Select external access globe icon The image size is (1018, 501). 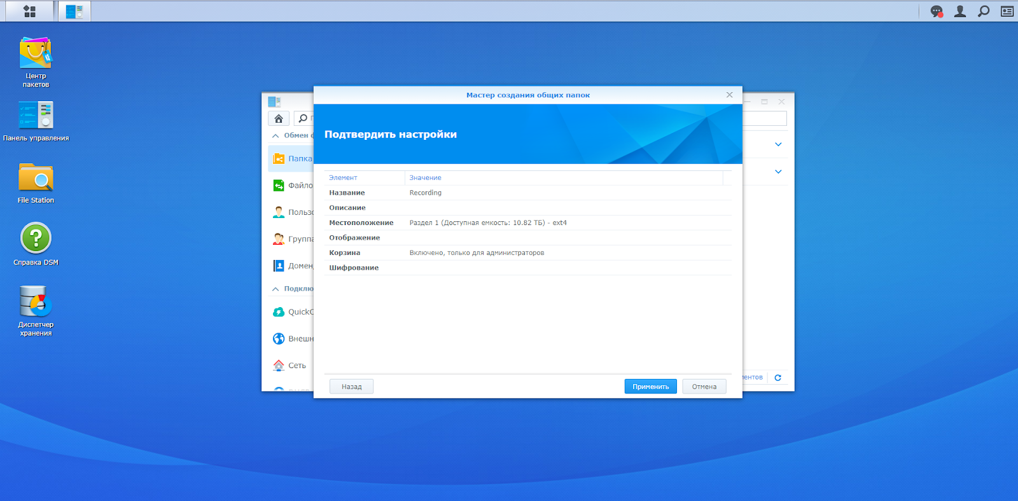tap(279, 338)
